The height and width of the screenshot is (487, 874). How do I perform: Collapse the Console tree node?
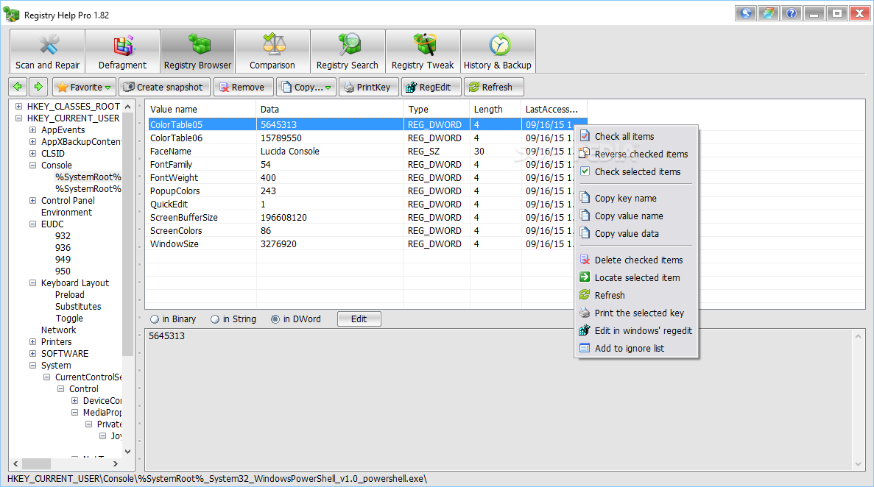[x=32, y=165]
